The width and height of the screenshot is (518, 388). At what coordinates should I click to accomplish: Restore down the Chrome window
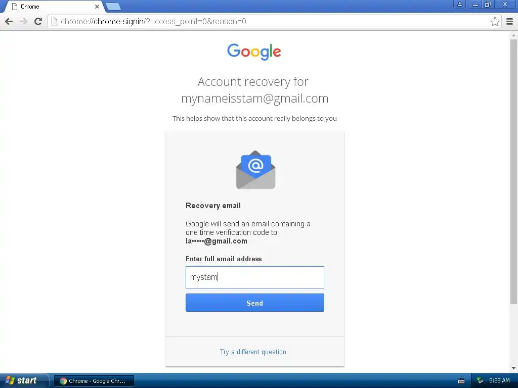(488, 5)
